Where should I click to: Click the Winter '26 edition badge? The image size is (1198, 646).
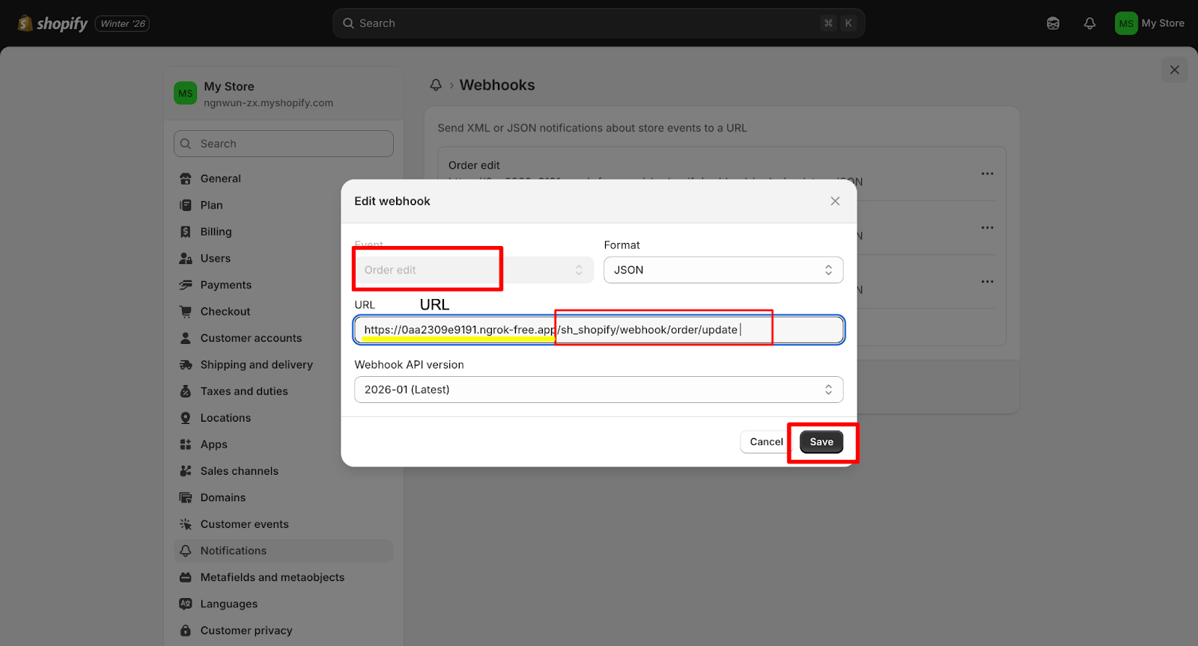[123, 24]
